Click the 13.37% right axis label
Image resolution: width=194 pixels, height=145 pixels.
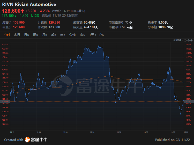(x=189, y=45)
